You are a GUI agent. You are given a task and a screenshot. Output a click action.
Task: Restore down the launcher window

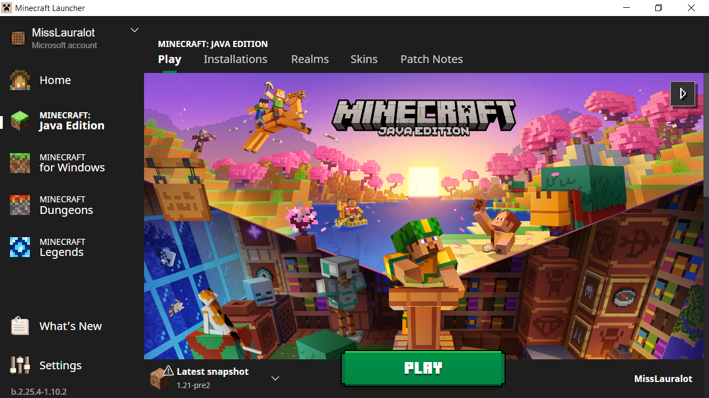659,8
